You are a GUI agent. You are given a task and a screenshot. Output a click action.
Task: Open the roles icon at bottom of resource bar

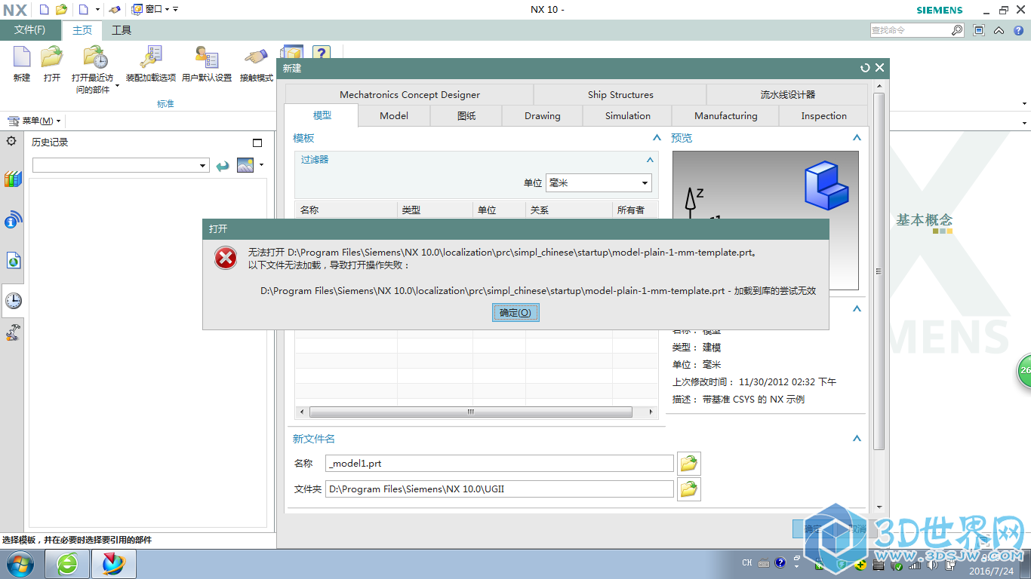(13, 331)
